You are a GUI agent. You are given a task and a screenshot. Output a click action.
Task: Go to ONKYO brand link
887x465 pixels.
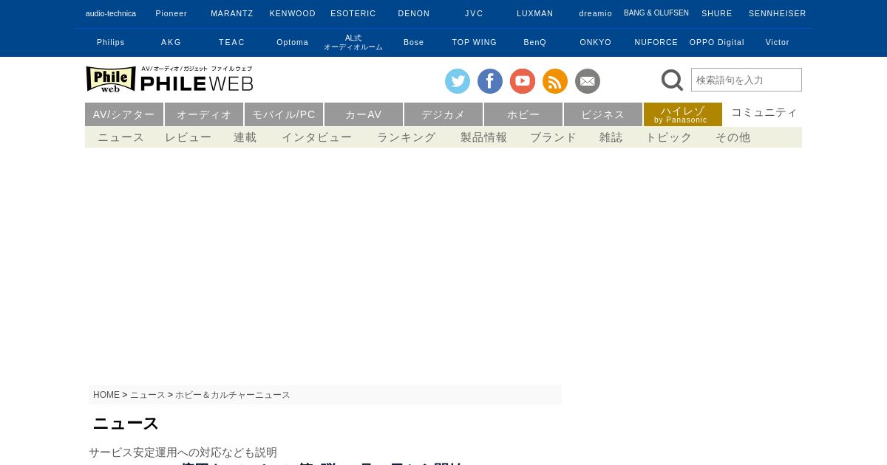coord(596,42)
